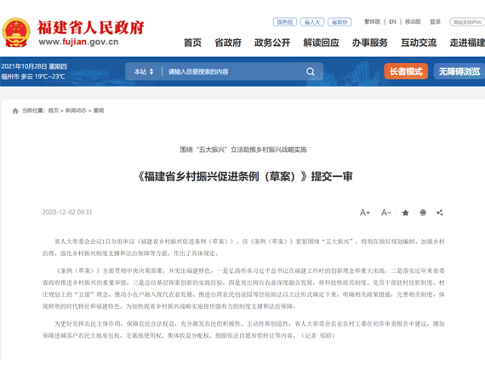
Task: Share the article via share icon
Action: [x=440, y=213]
